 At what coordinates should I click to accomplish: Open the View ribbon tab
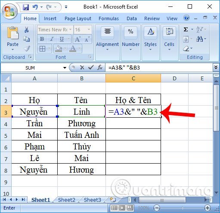pos(172,18)
